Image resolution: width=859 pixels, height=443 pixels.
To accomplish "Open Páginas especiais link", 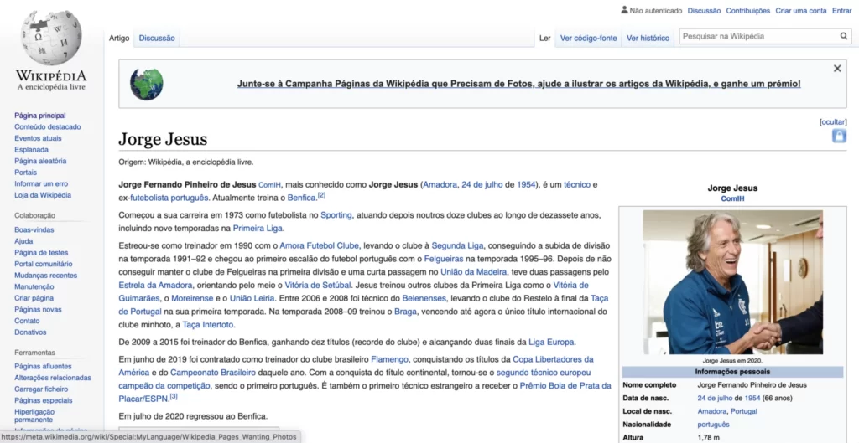I will point(42,400).
